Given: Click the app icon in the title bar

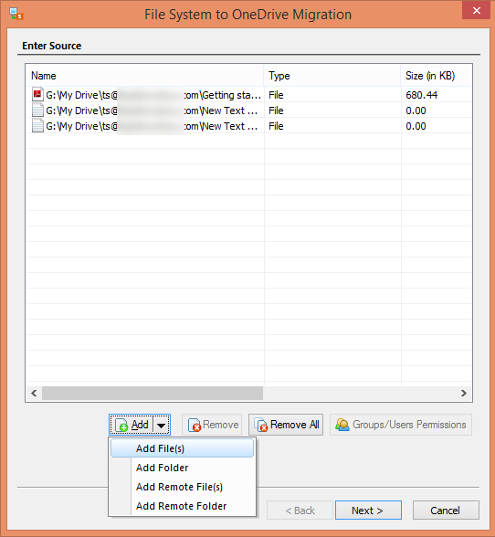Looking at the screenshot, I should (16, 14).
